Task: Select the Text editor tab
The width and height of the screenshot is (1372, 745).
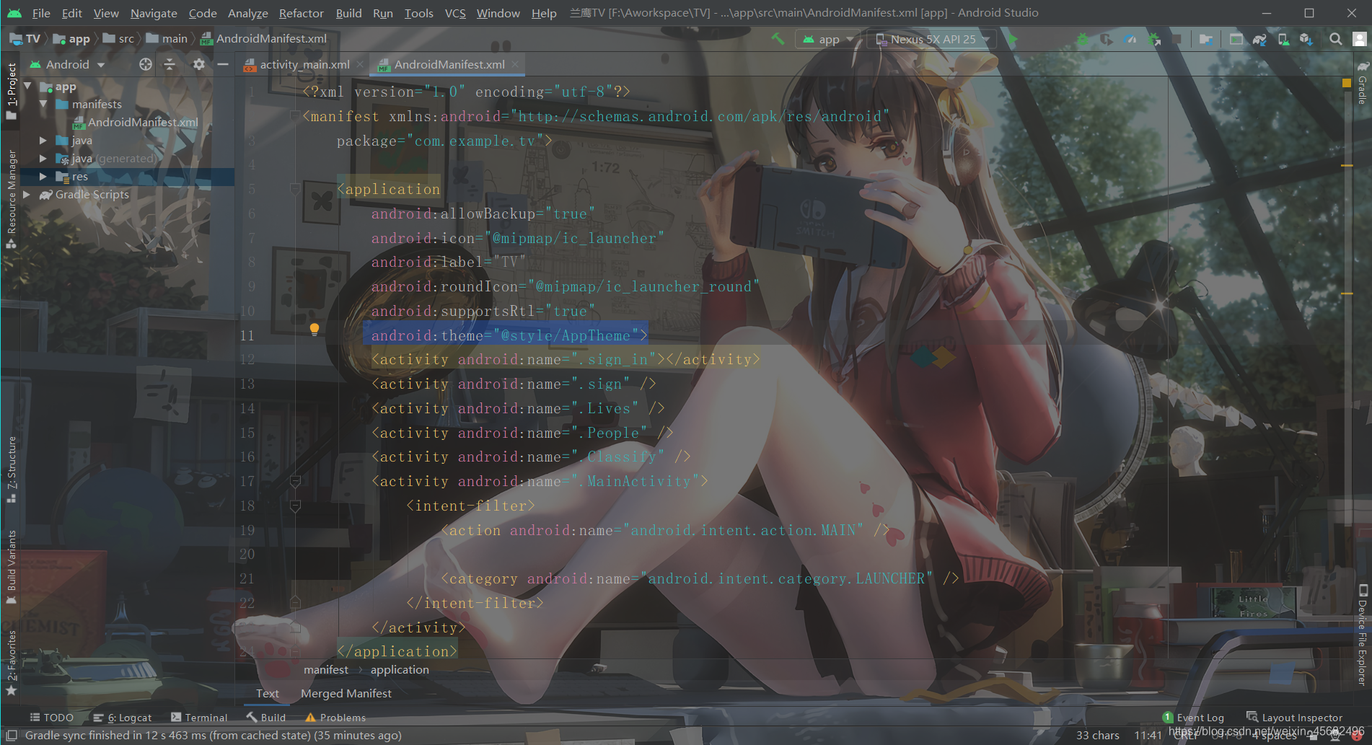Action: pyautogui.click(x=268, y=694)
